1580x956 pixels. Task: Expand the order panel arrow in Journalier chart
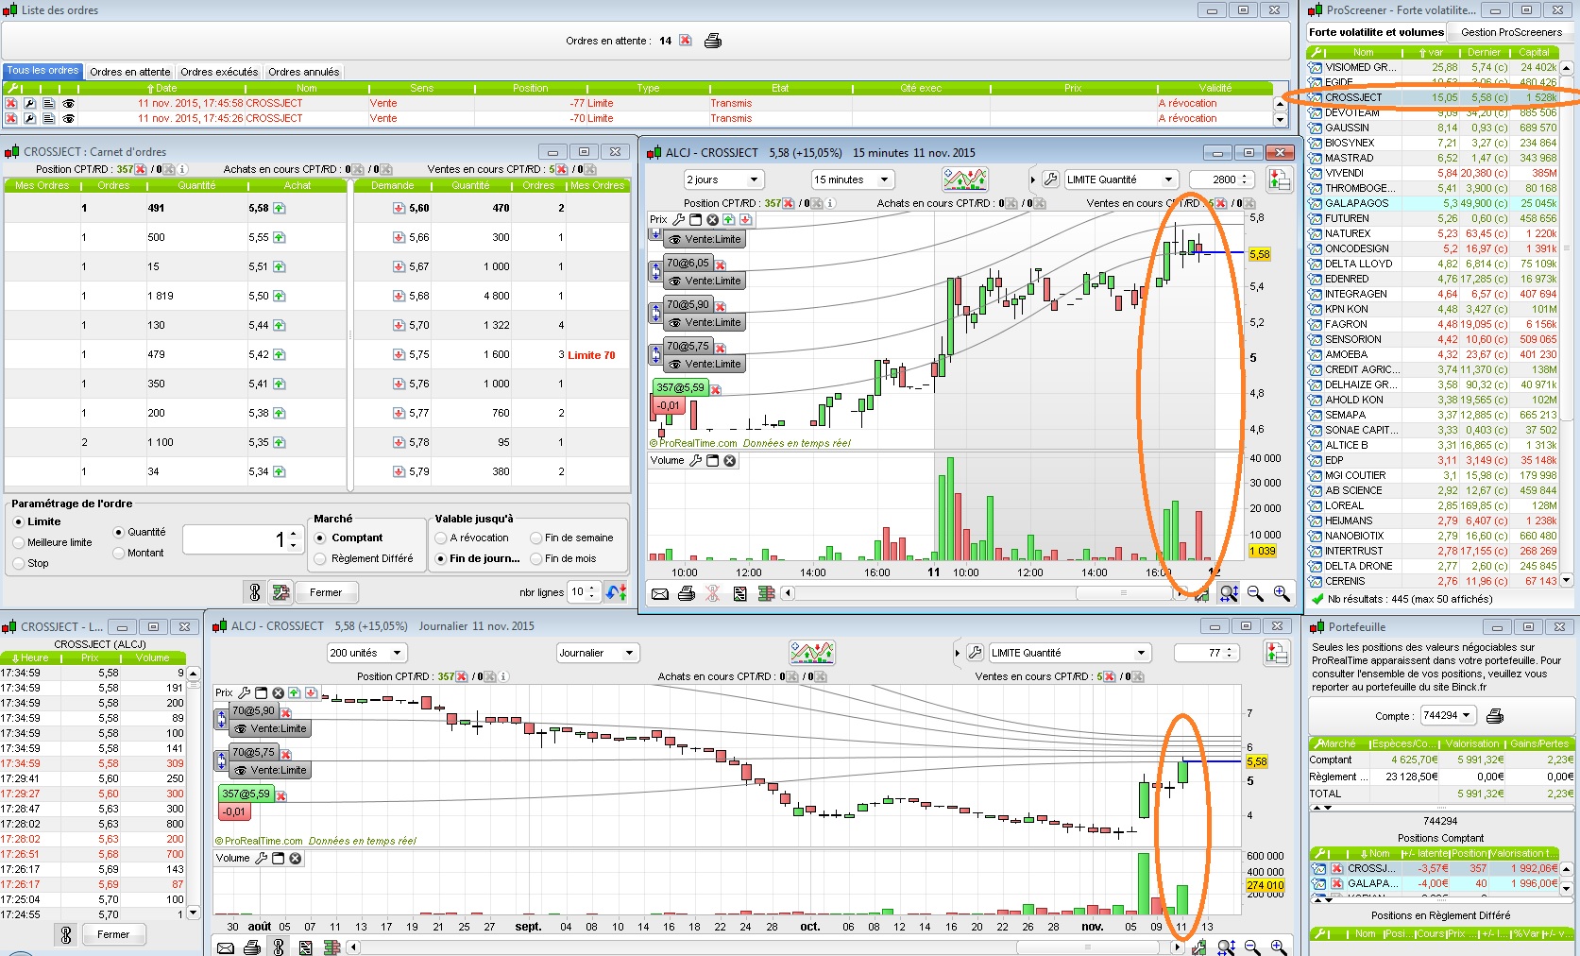click(x=958, y=653)
